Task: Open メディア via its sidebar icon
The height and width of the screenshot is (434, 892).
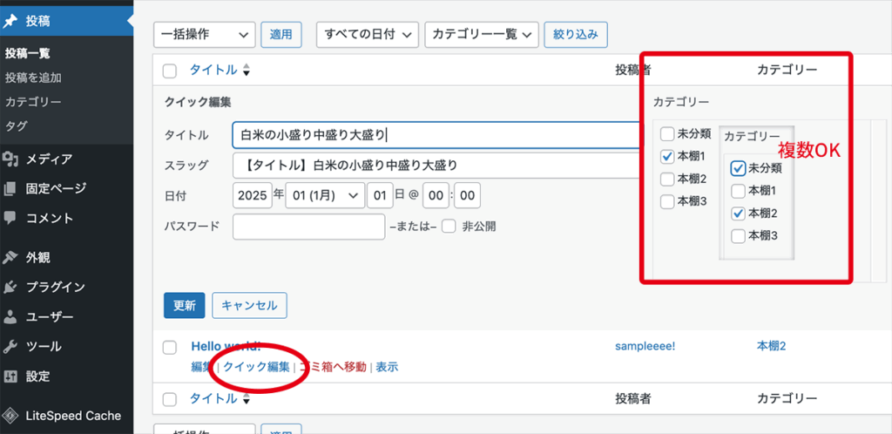Action: (11, 159)
